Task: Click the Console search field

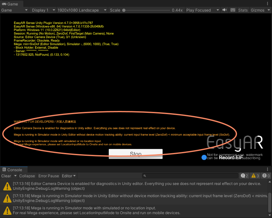Action: tap(190, 176)
